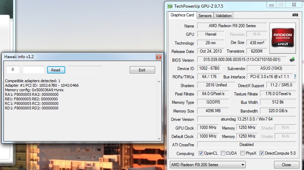Screen dimensions: 304x170
Task: Click the Exit button in Hawaii info
Action: [142, 70]
